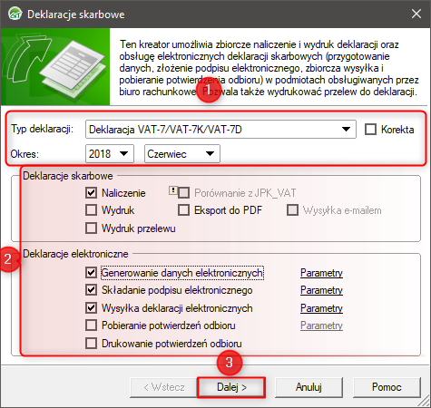Image resolution: width=431 pixels, height=408 pixels.
Task: Click the Wstecz back button
Action: point(163,387)
